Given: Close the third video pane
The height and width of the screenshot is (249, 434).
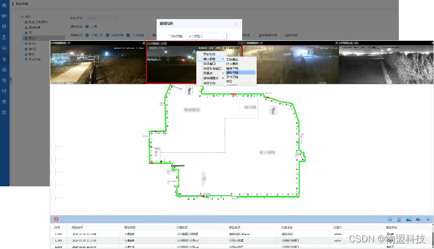Looking at the screenshot, I should coord(336,43).
